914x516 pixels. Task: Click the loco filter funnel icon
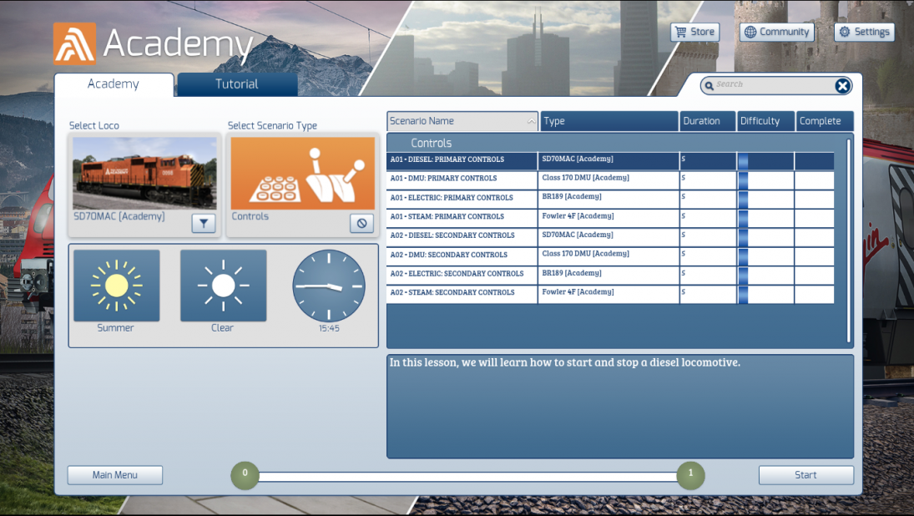pos(204,223)
